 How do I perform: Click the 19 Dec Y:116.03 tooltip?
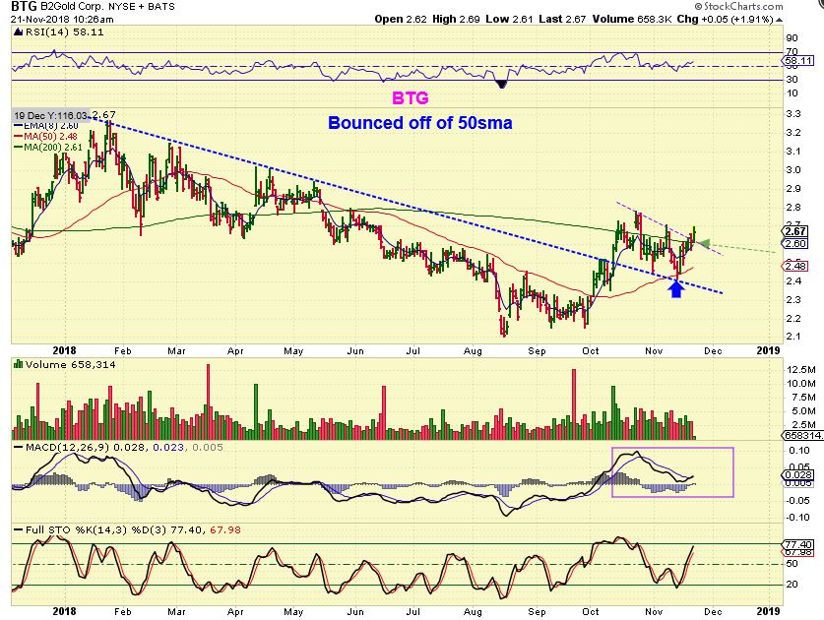[50, 115]
